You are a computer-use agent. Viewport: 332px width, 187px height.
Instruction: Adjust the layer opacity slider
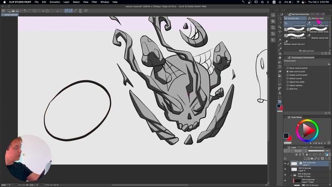[316, 151]
